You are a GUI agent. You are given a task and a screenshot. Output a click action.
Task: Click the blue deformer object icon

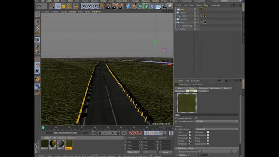(x=152, y=7)
